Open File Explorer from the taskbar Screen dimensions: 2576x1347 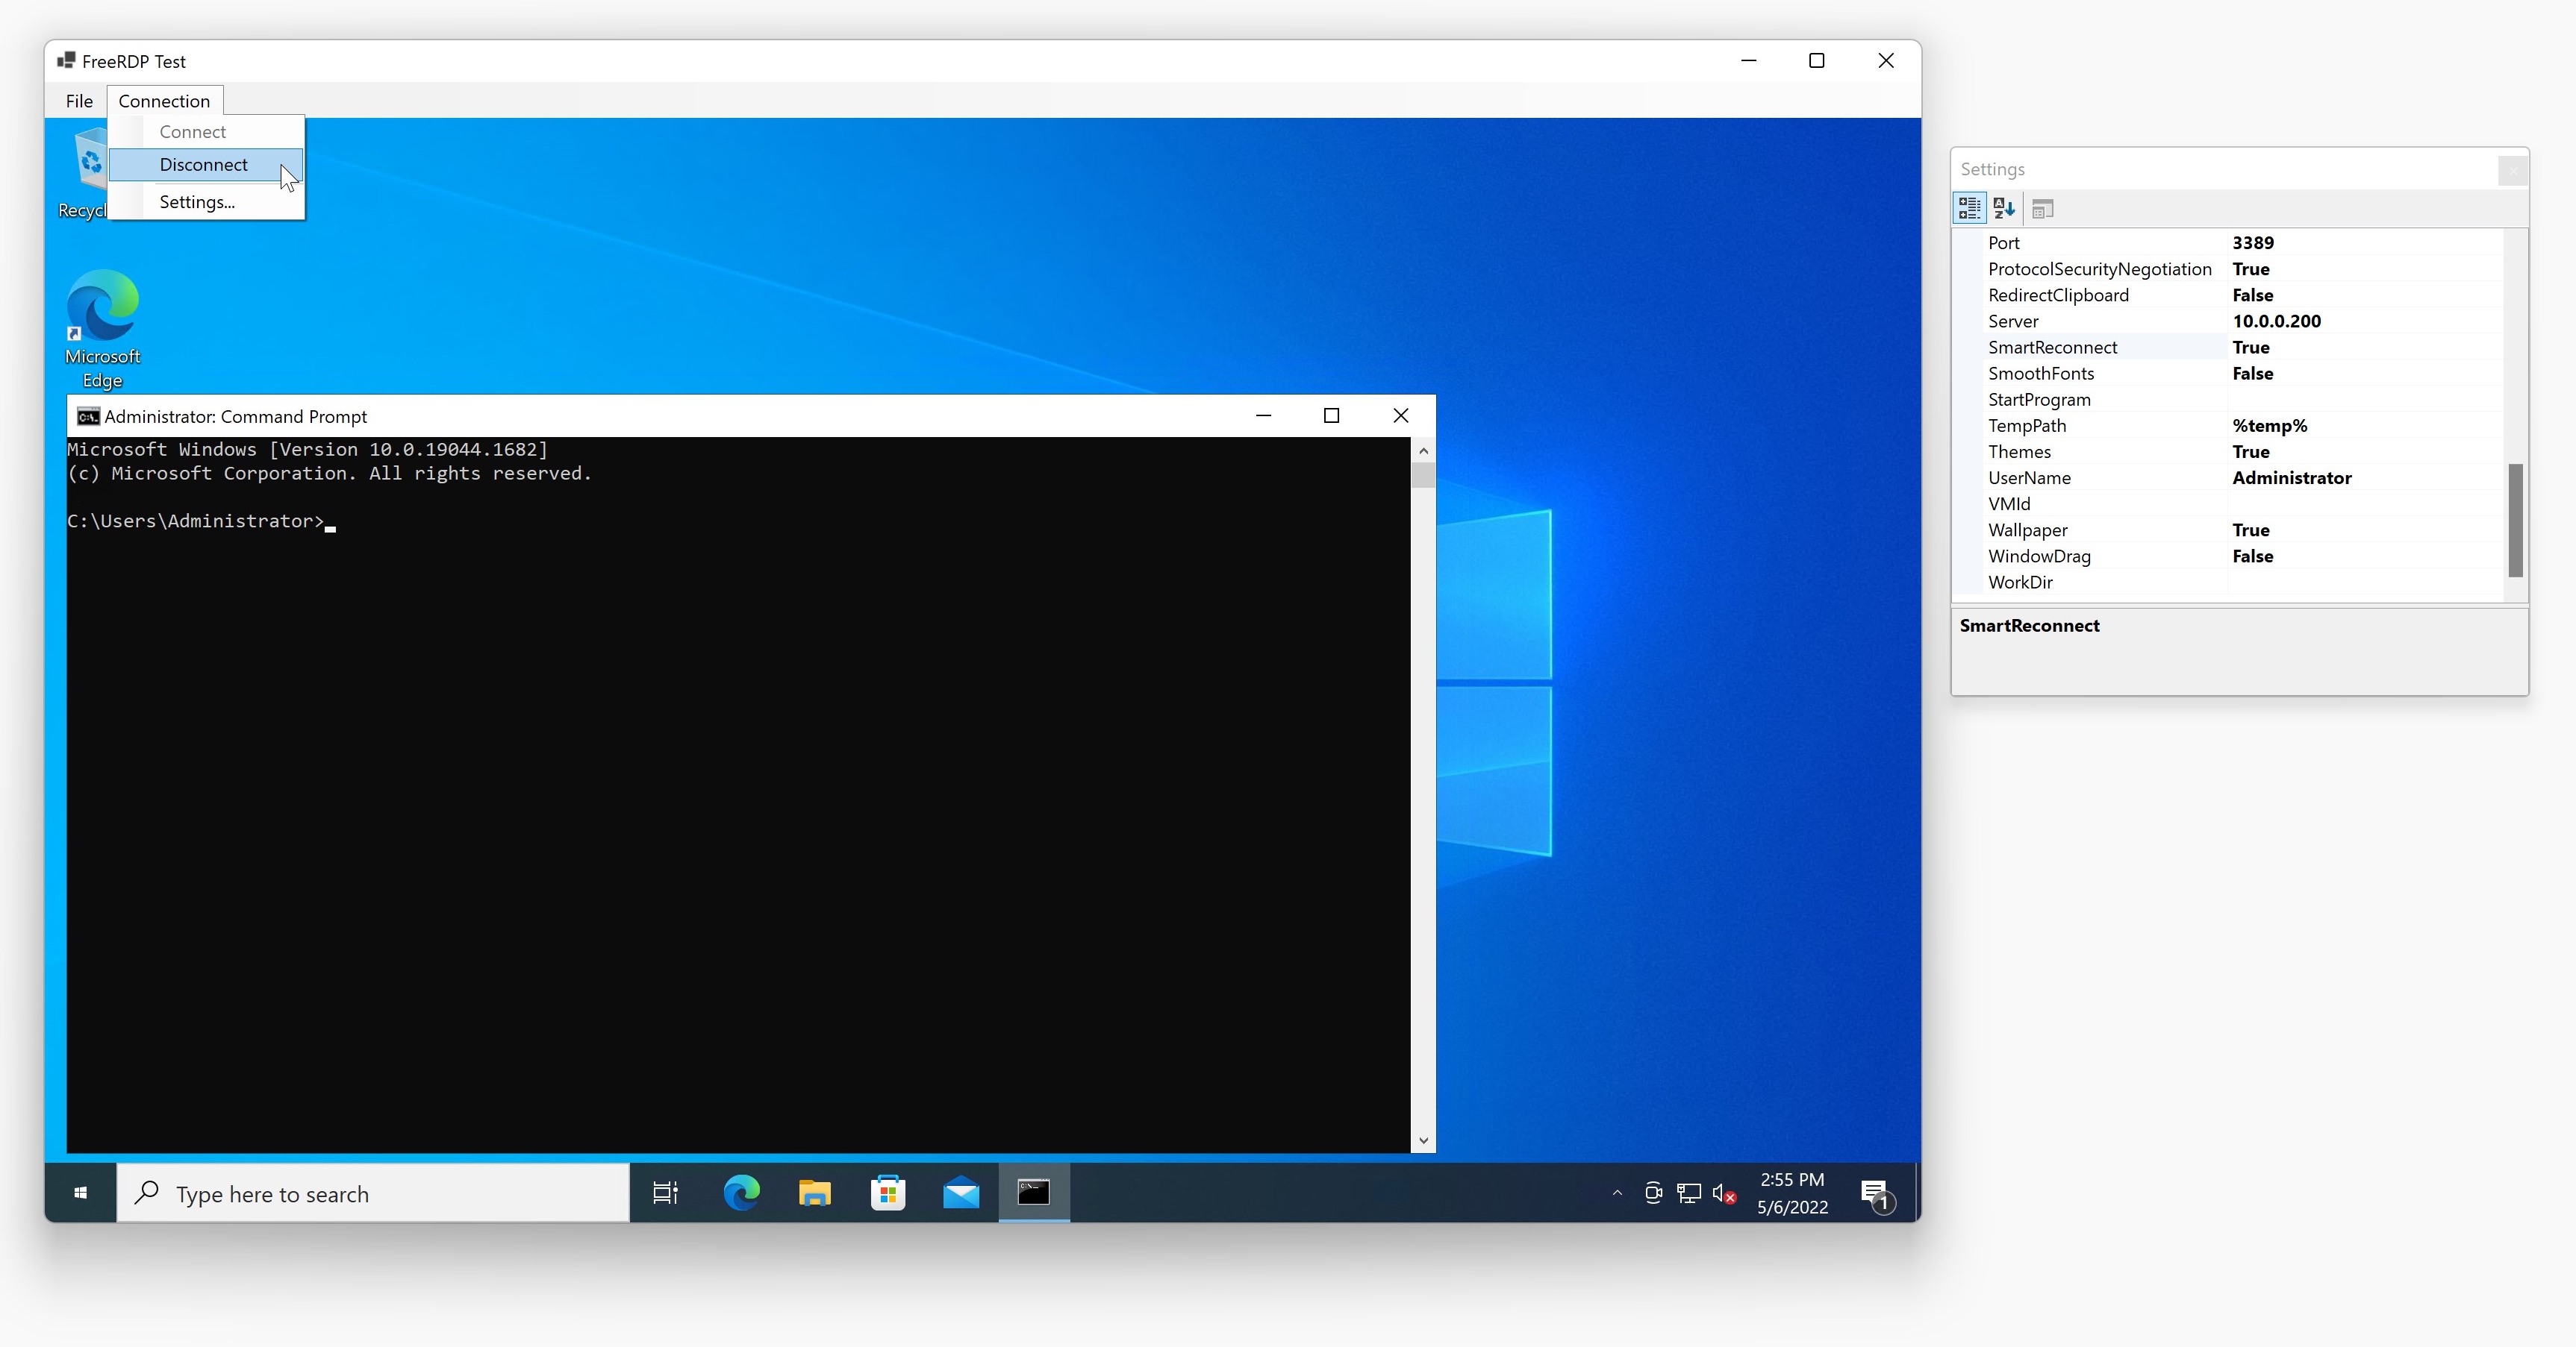(x=814, y=1192)
